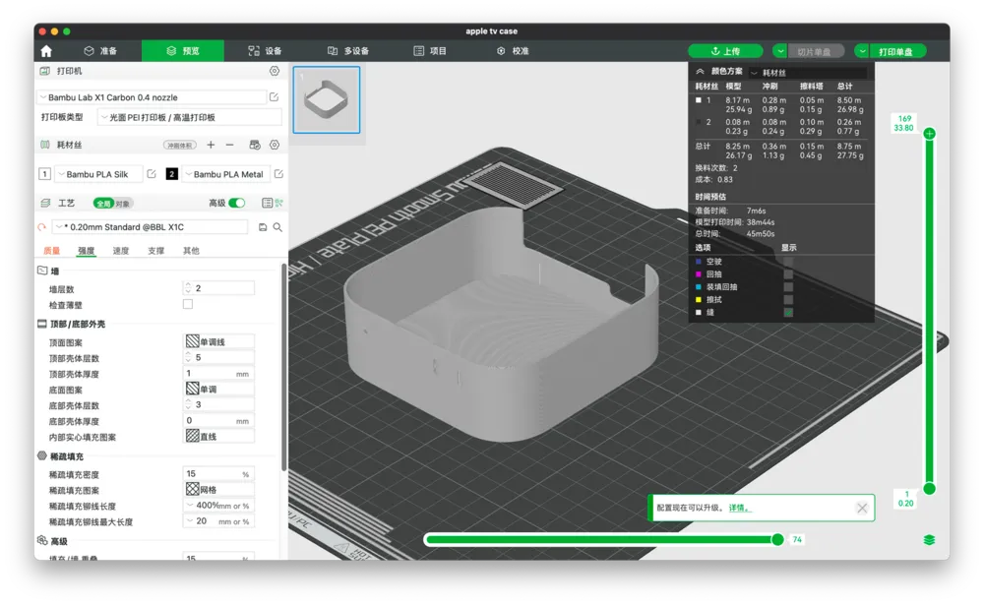Search process settings with magnifier icon
The image size is (984, 605).
[277, 227]
